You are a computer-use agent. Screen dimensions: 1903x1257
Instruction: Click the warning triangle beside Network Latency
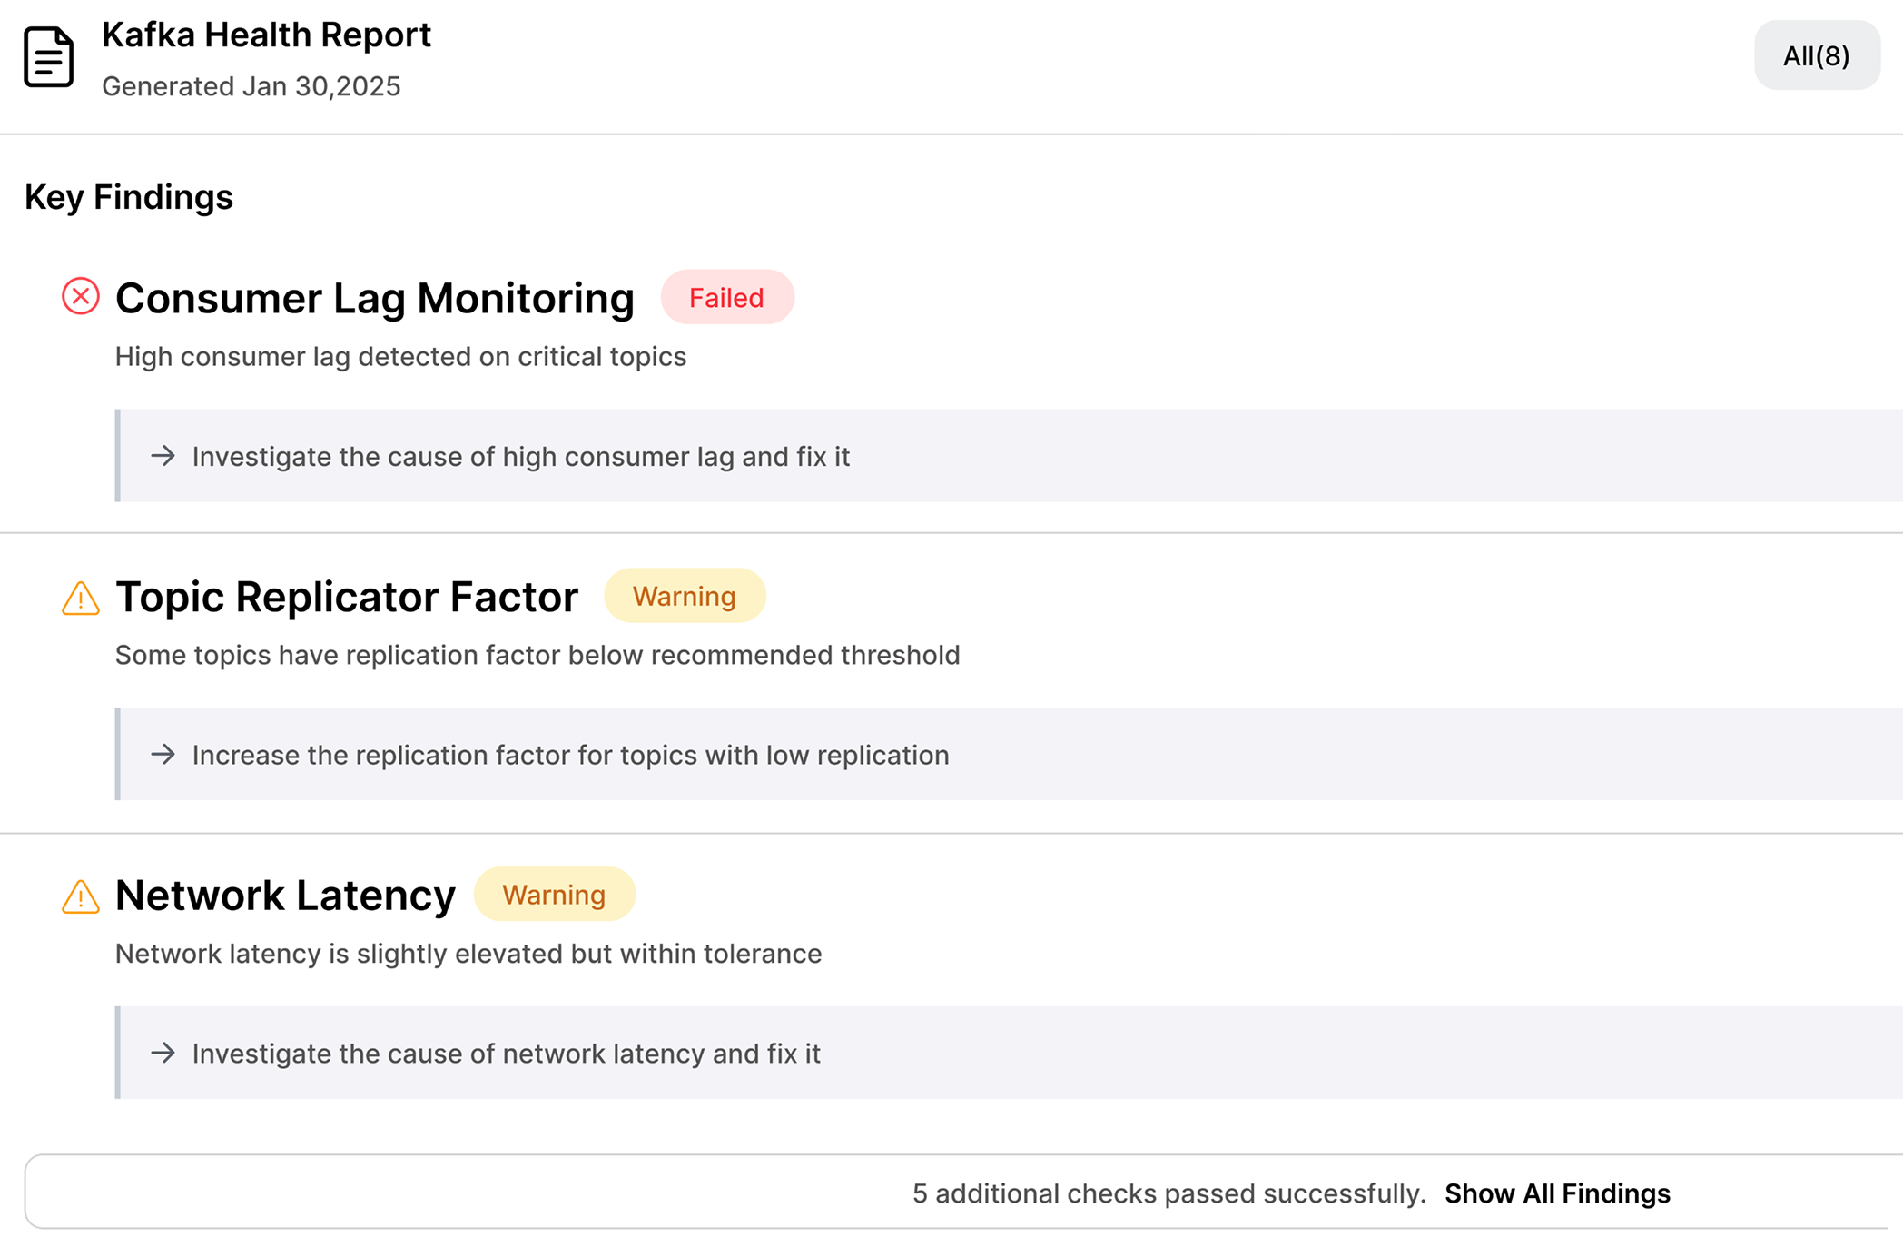pyautogui.click(x=81, y=896)
